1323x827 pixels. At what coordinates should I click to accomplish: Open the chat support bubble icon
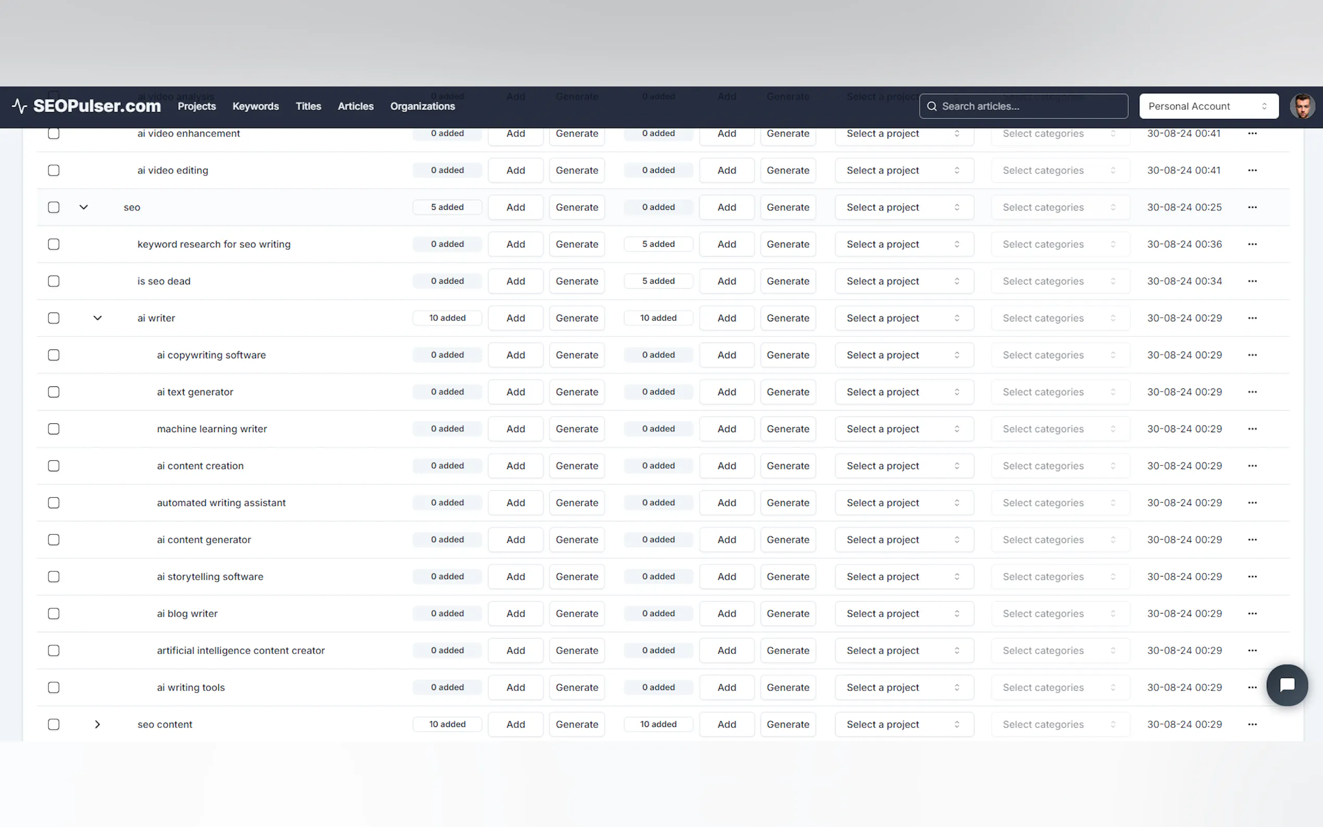(1287, 685)
